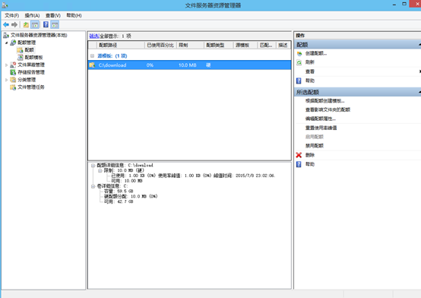Open the 文件(F) menu

click(12, 16)
